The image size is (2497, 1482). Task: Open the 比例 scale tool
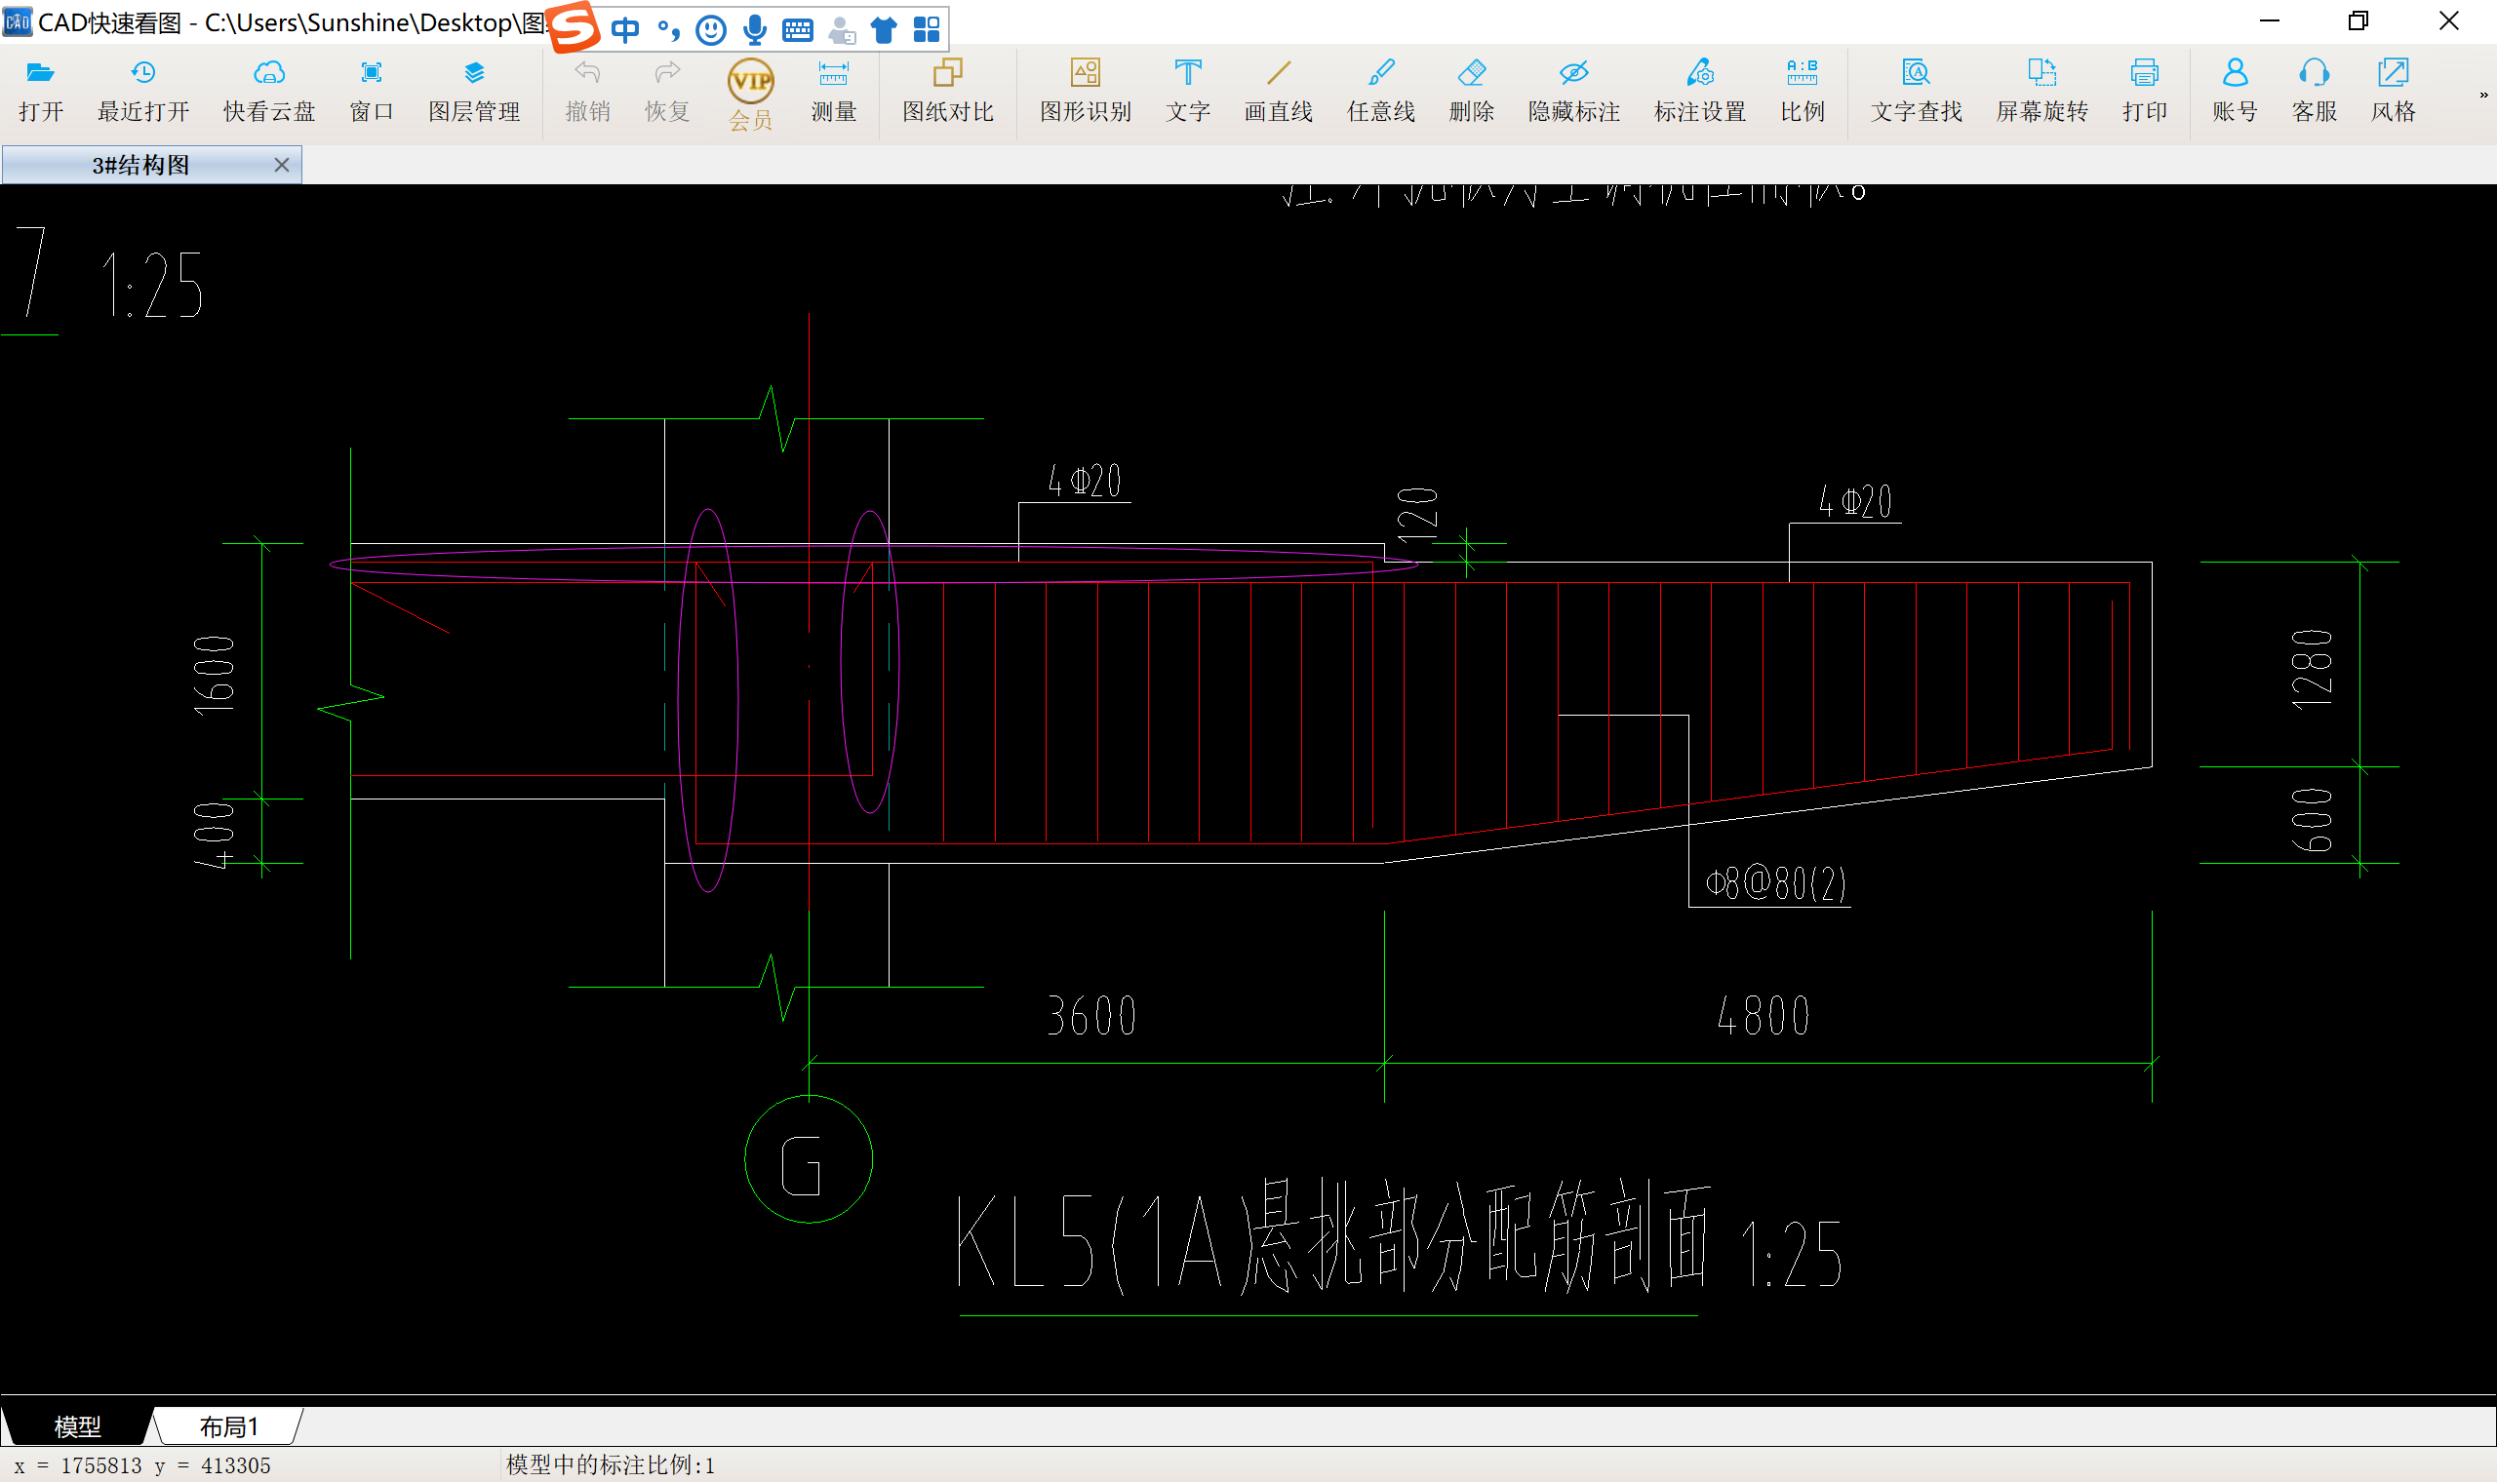(x=1802, y=92)
